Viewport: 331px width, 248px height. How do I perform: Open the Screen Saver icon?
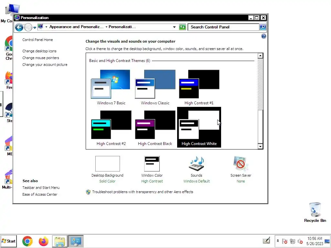[x=240, y=164]
